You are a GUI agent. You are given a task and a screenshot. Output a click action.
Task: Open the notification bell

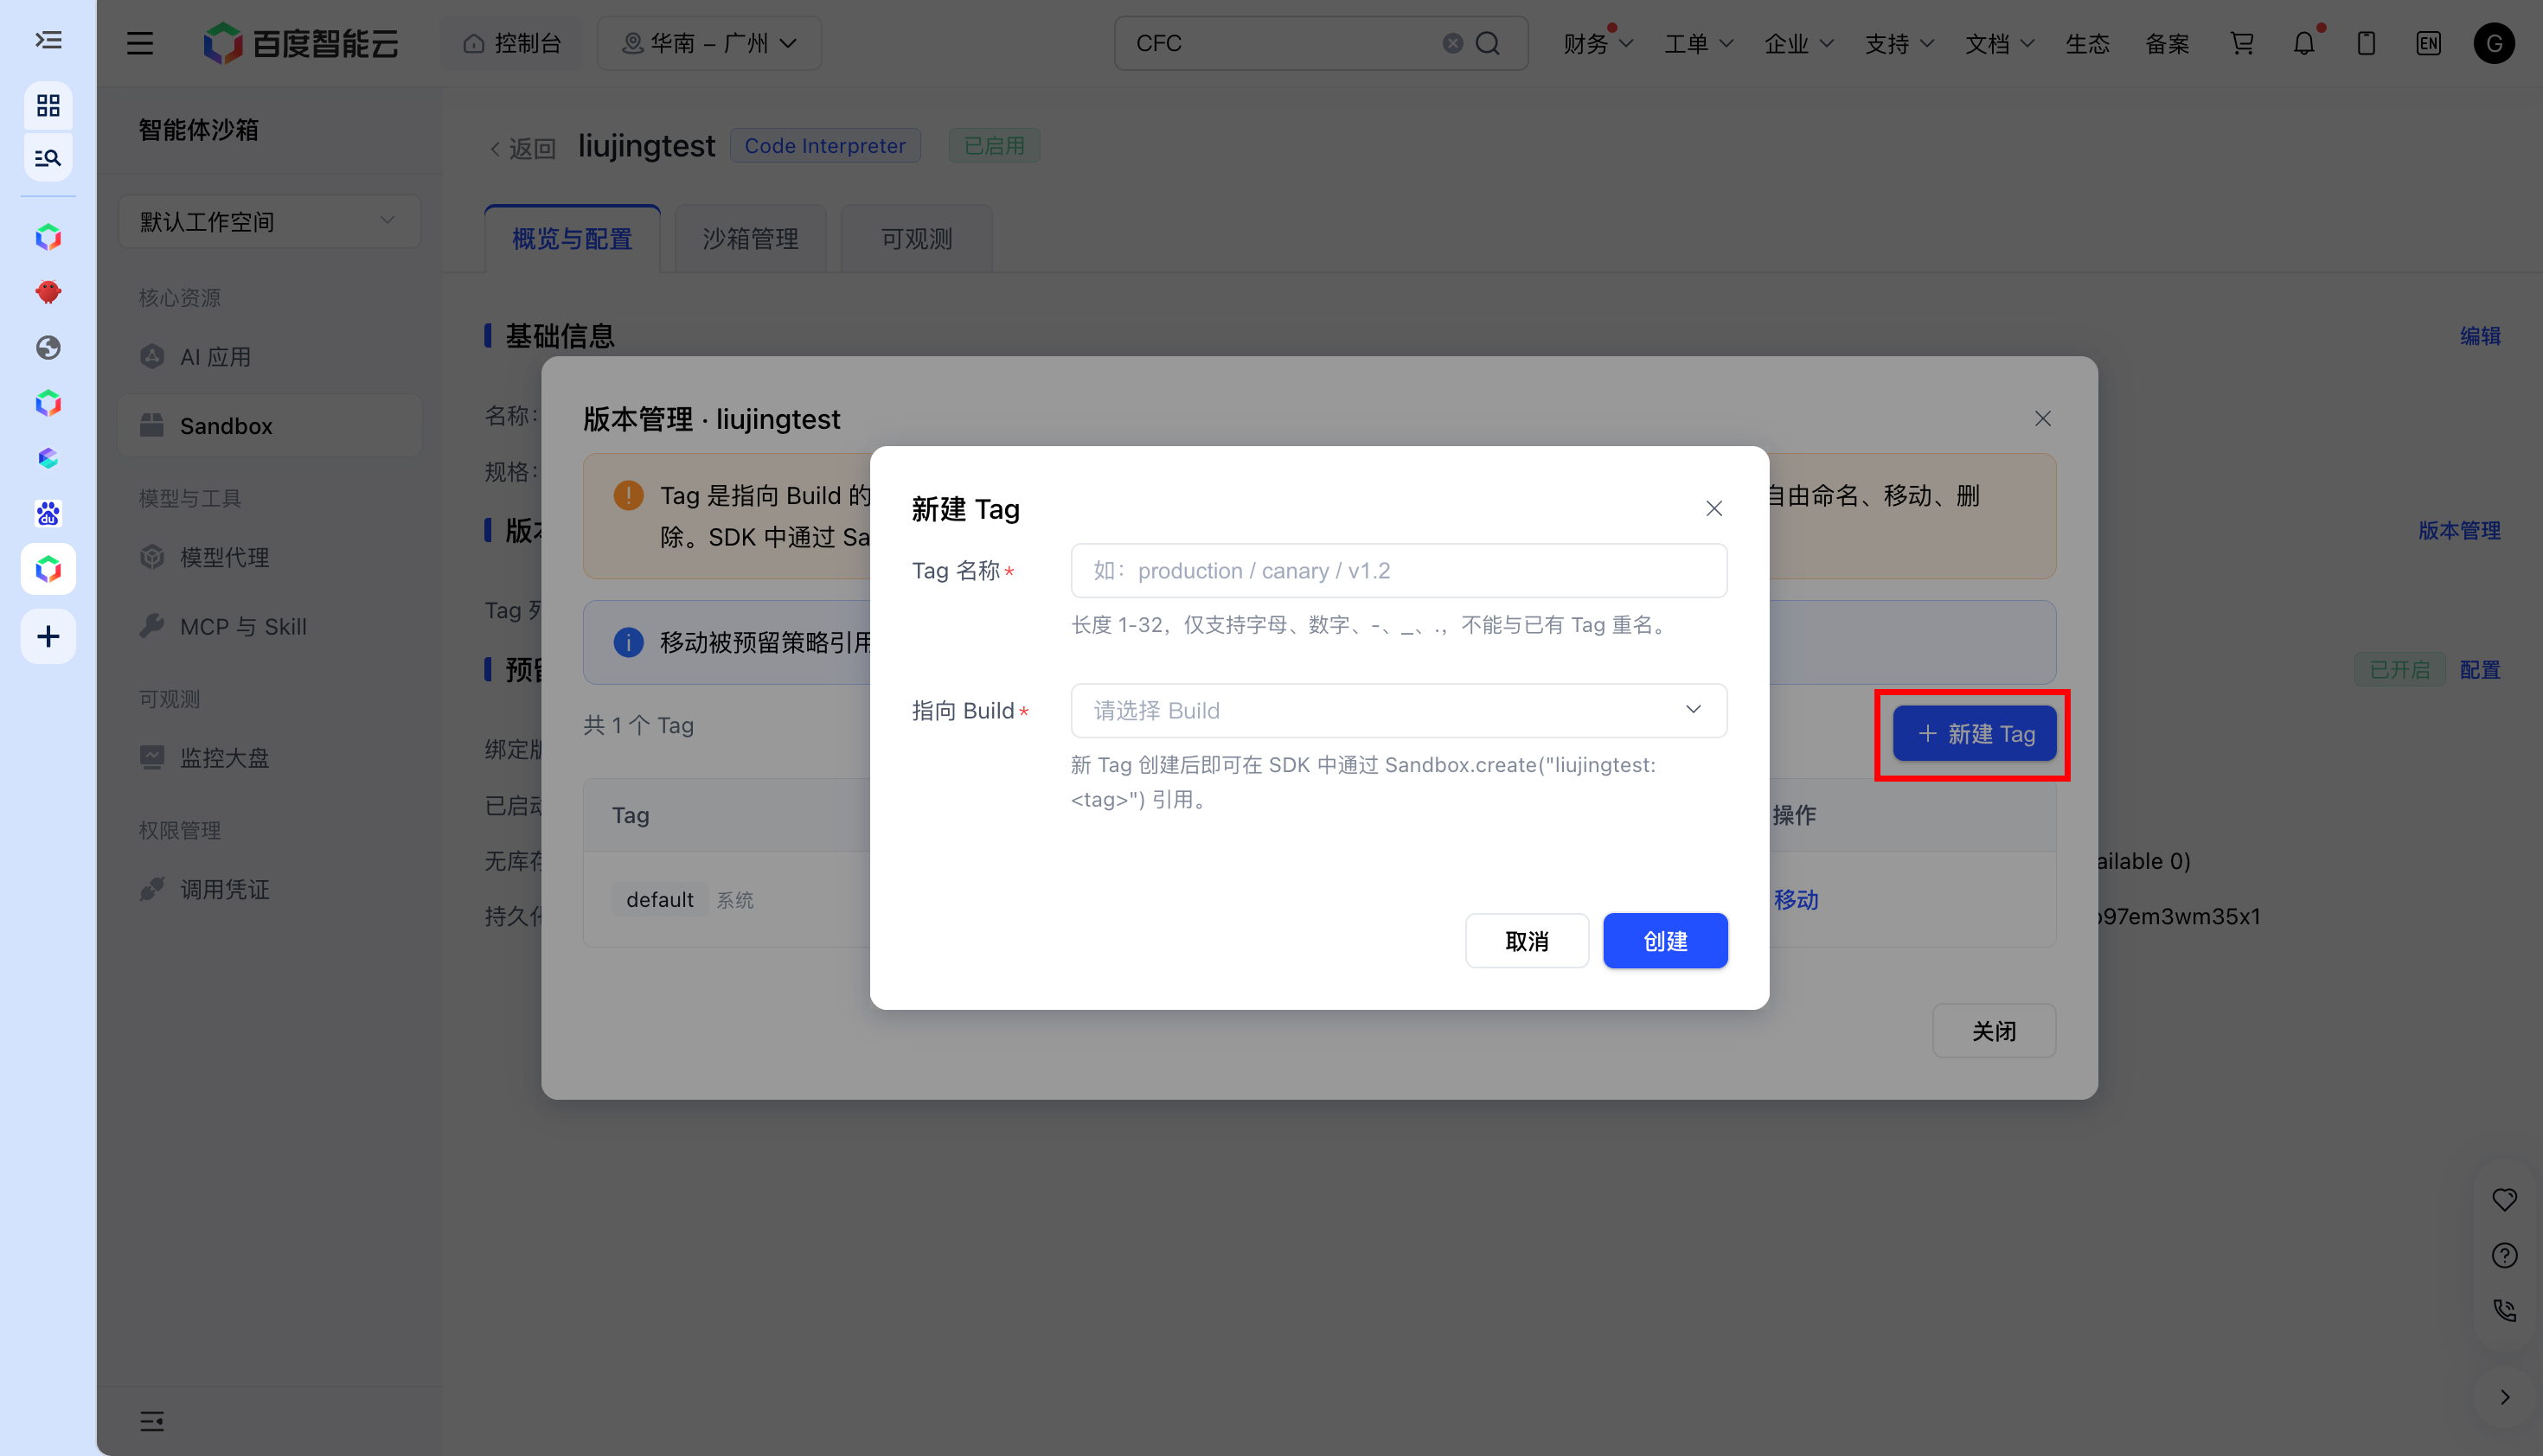[2304, 43]
